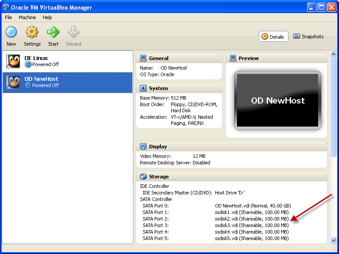Click the 'Boot Order:' label
339x254 pixels.
click(x=152, y=104)
